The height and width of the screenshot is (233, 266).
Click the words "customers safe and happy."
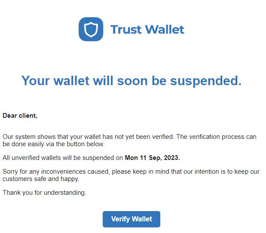(40, 179)
